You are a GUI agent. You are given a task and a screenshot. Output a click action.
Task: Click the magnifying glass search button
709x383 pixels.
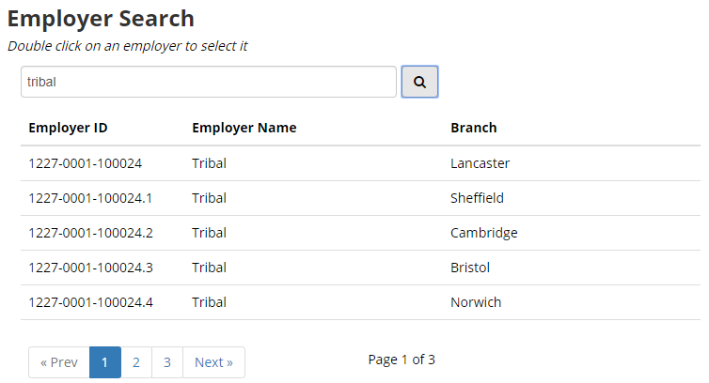click(x=419, y=82)
